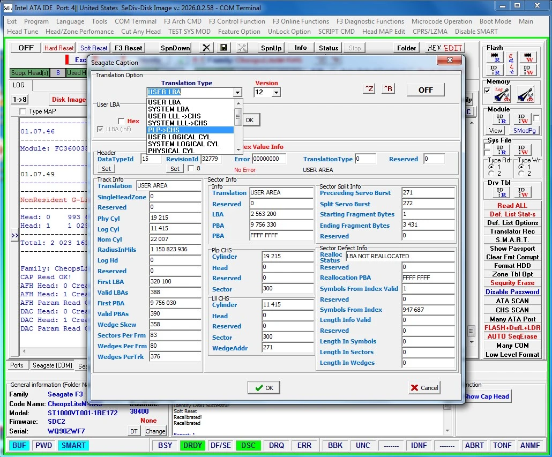The image size is (552, 457).
Task: Click the ^R button in Translation Option
Action: tap(388, 88)
